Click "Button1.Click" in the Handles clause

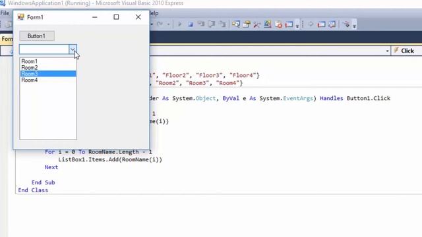tap(369, 98)
